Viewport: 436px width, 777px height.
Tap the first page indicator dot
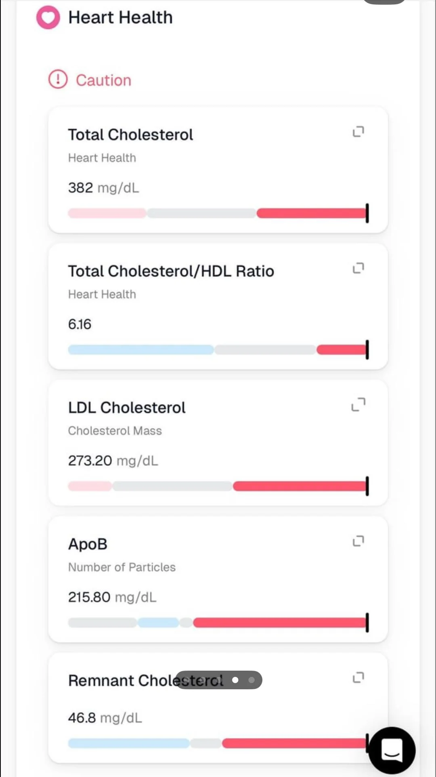tap(235, 680)
